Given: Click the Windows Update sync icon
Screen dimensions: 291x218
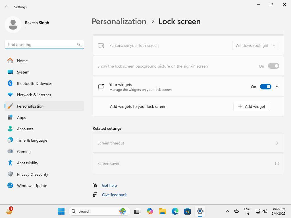Looking at the screenshot, I should 10,185.
